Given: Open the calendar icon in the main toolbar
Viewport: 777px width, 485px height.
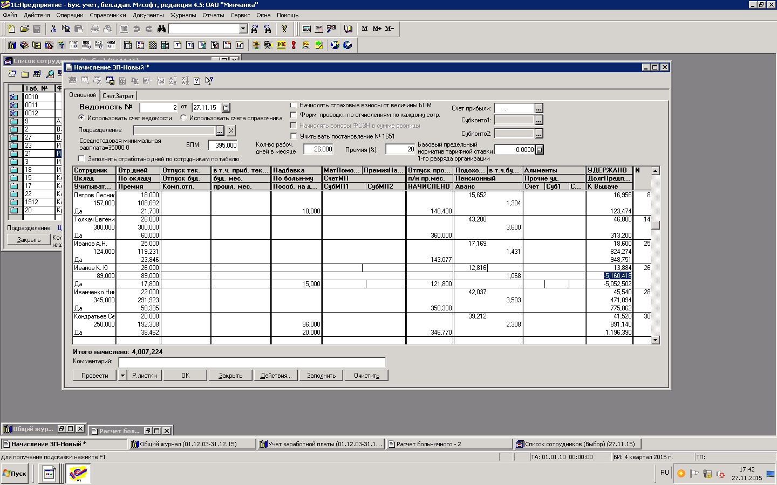Looking at the screenshot, I should tap(319, 29).
